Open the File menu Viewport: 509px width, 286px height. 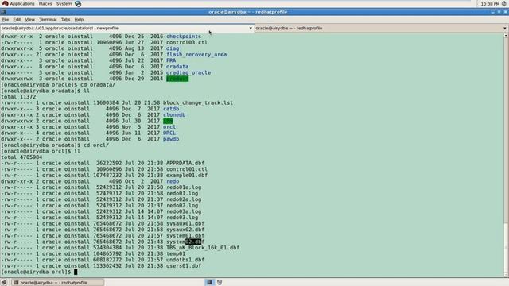point(6,19)
